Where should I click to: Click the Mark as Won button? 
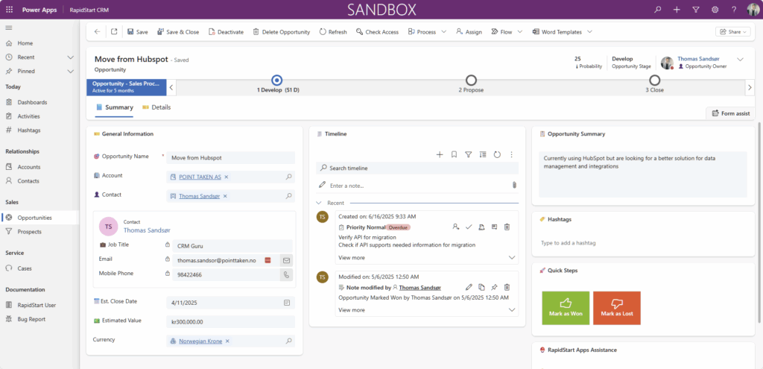[x=566, y=308]
